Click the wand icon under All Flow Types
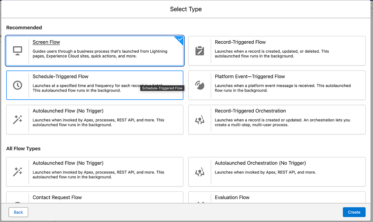Screen dimensions: 373x222 click(18, 172)
